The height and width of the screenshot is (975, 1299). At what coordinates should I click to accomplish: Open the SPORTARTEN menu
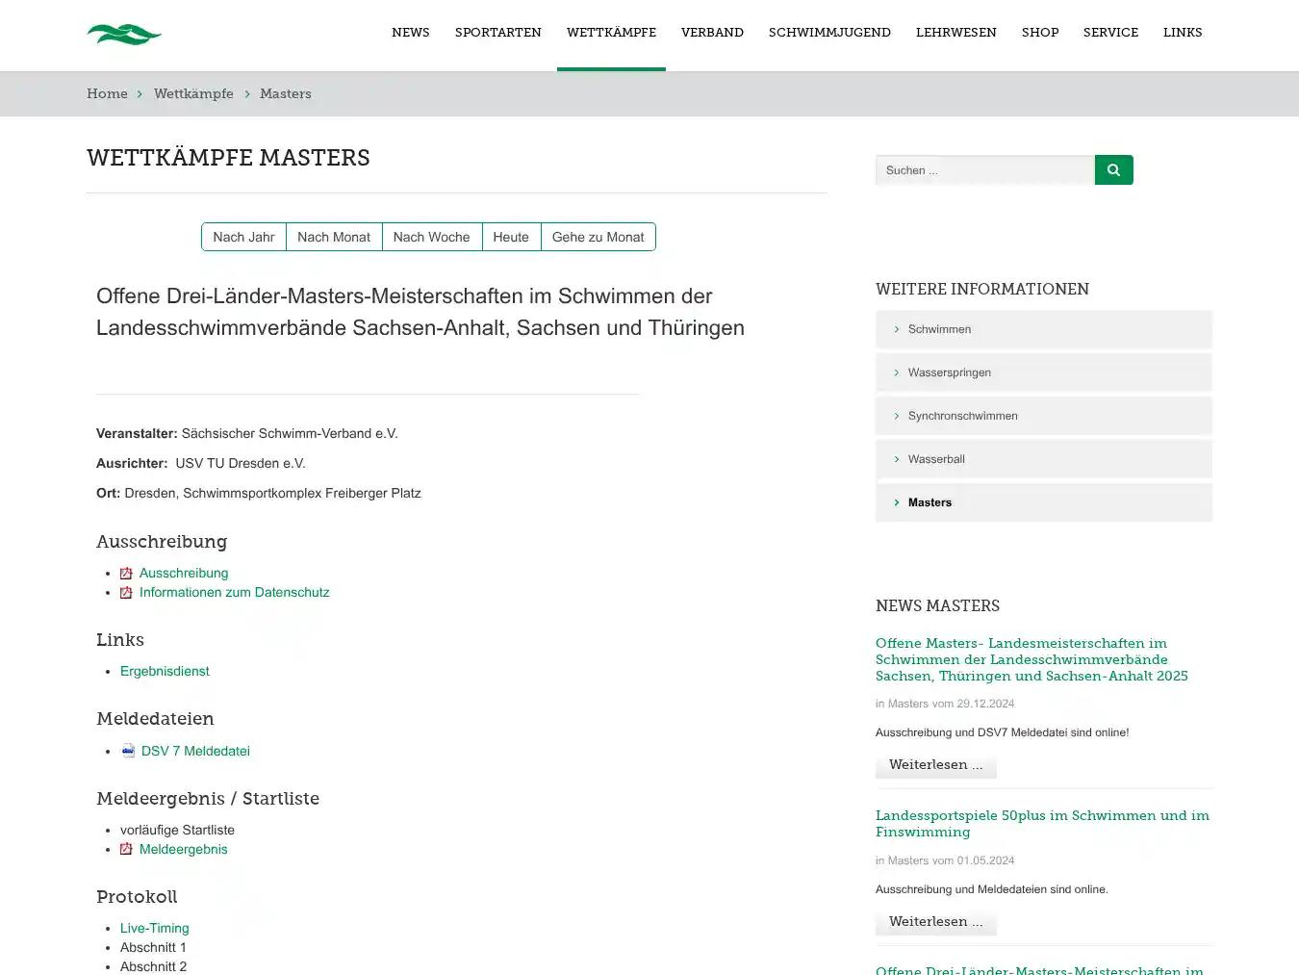tap(497, 32)
